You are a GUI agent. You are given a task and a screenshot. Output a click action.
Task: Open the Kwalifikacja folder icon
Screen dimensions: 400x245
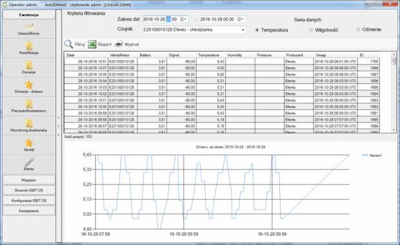[29, 46]
